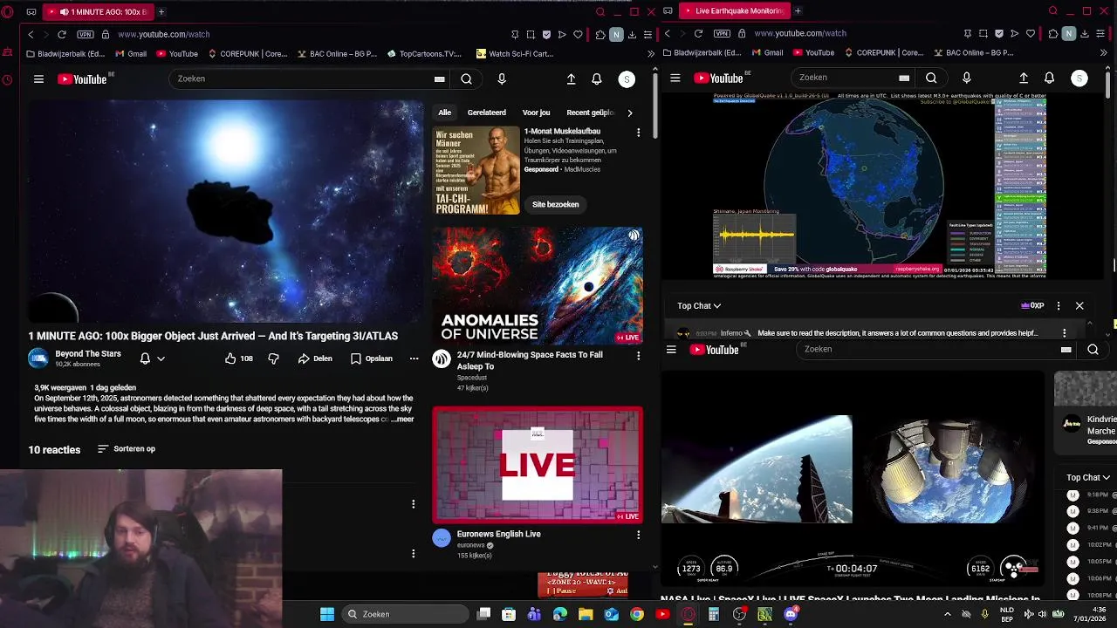The image size is (1117, 628).
Task: Open more actions ellipsis beside Opslaan
Action: (415, 358)
